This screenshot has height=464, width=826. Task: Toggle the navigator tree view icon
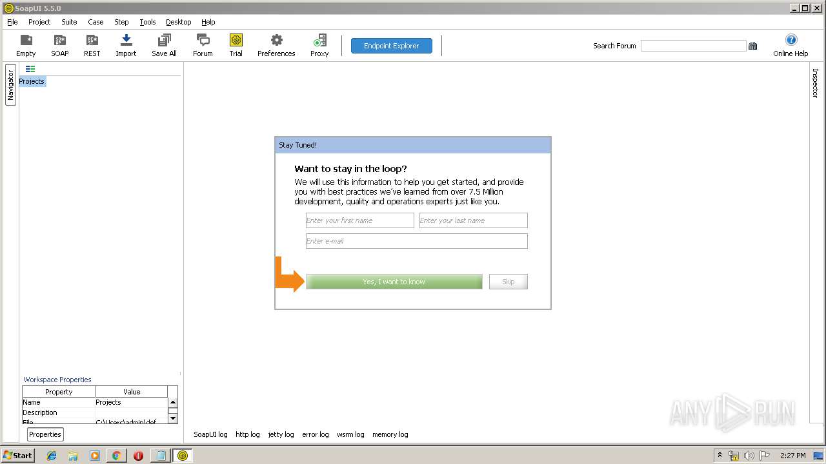click(x=30, y=69)
